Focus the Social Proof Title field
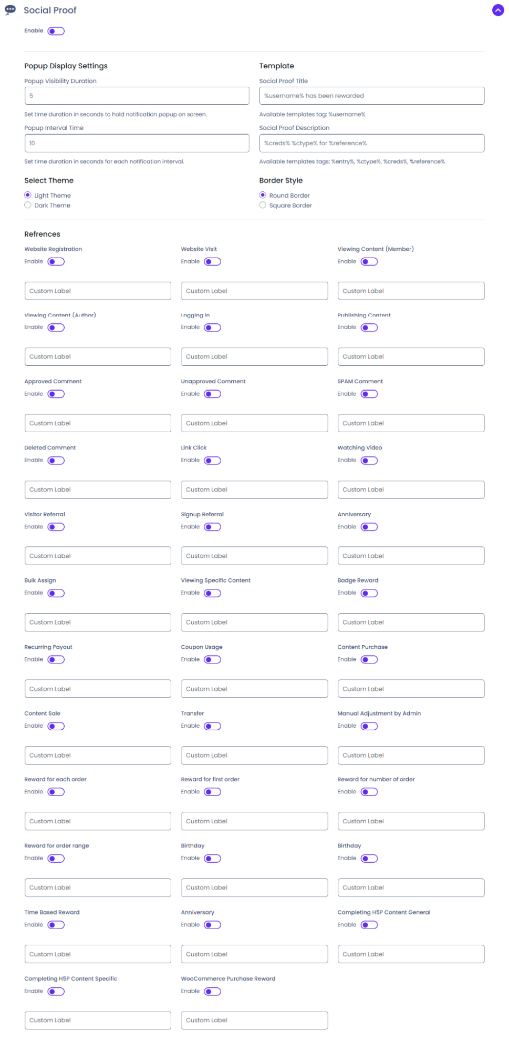This screenshot has height=1051, width=509. [371, 96]
